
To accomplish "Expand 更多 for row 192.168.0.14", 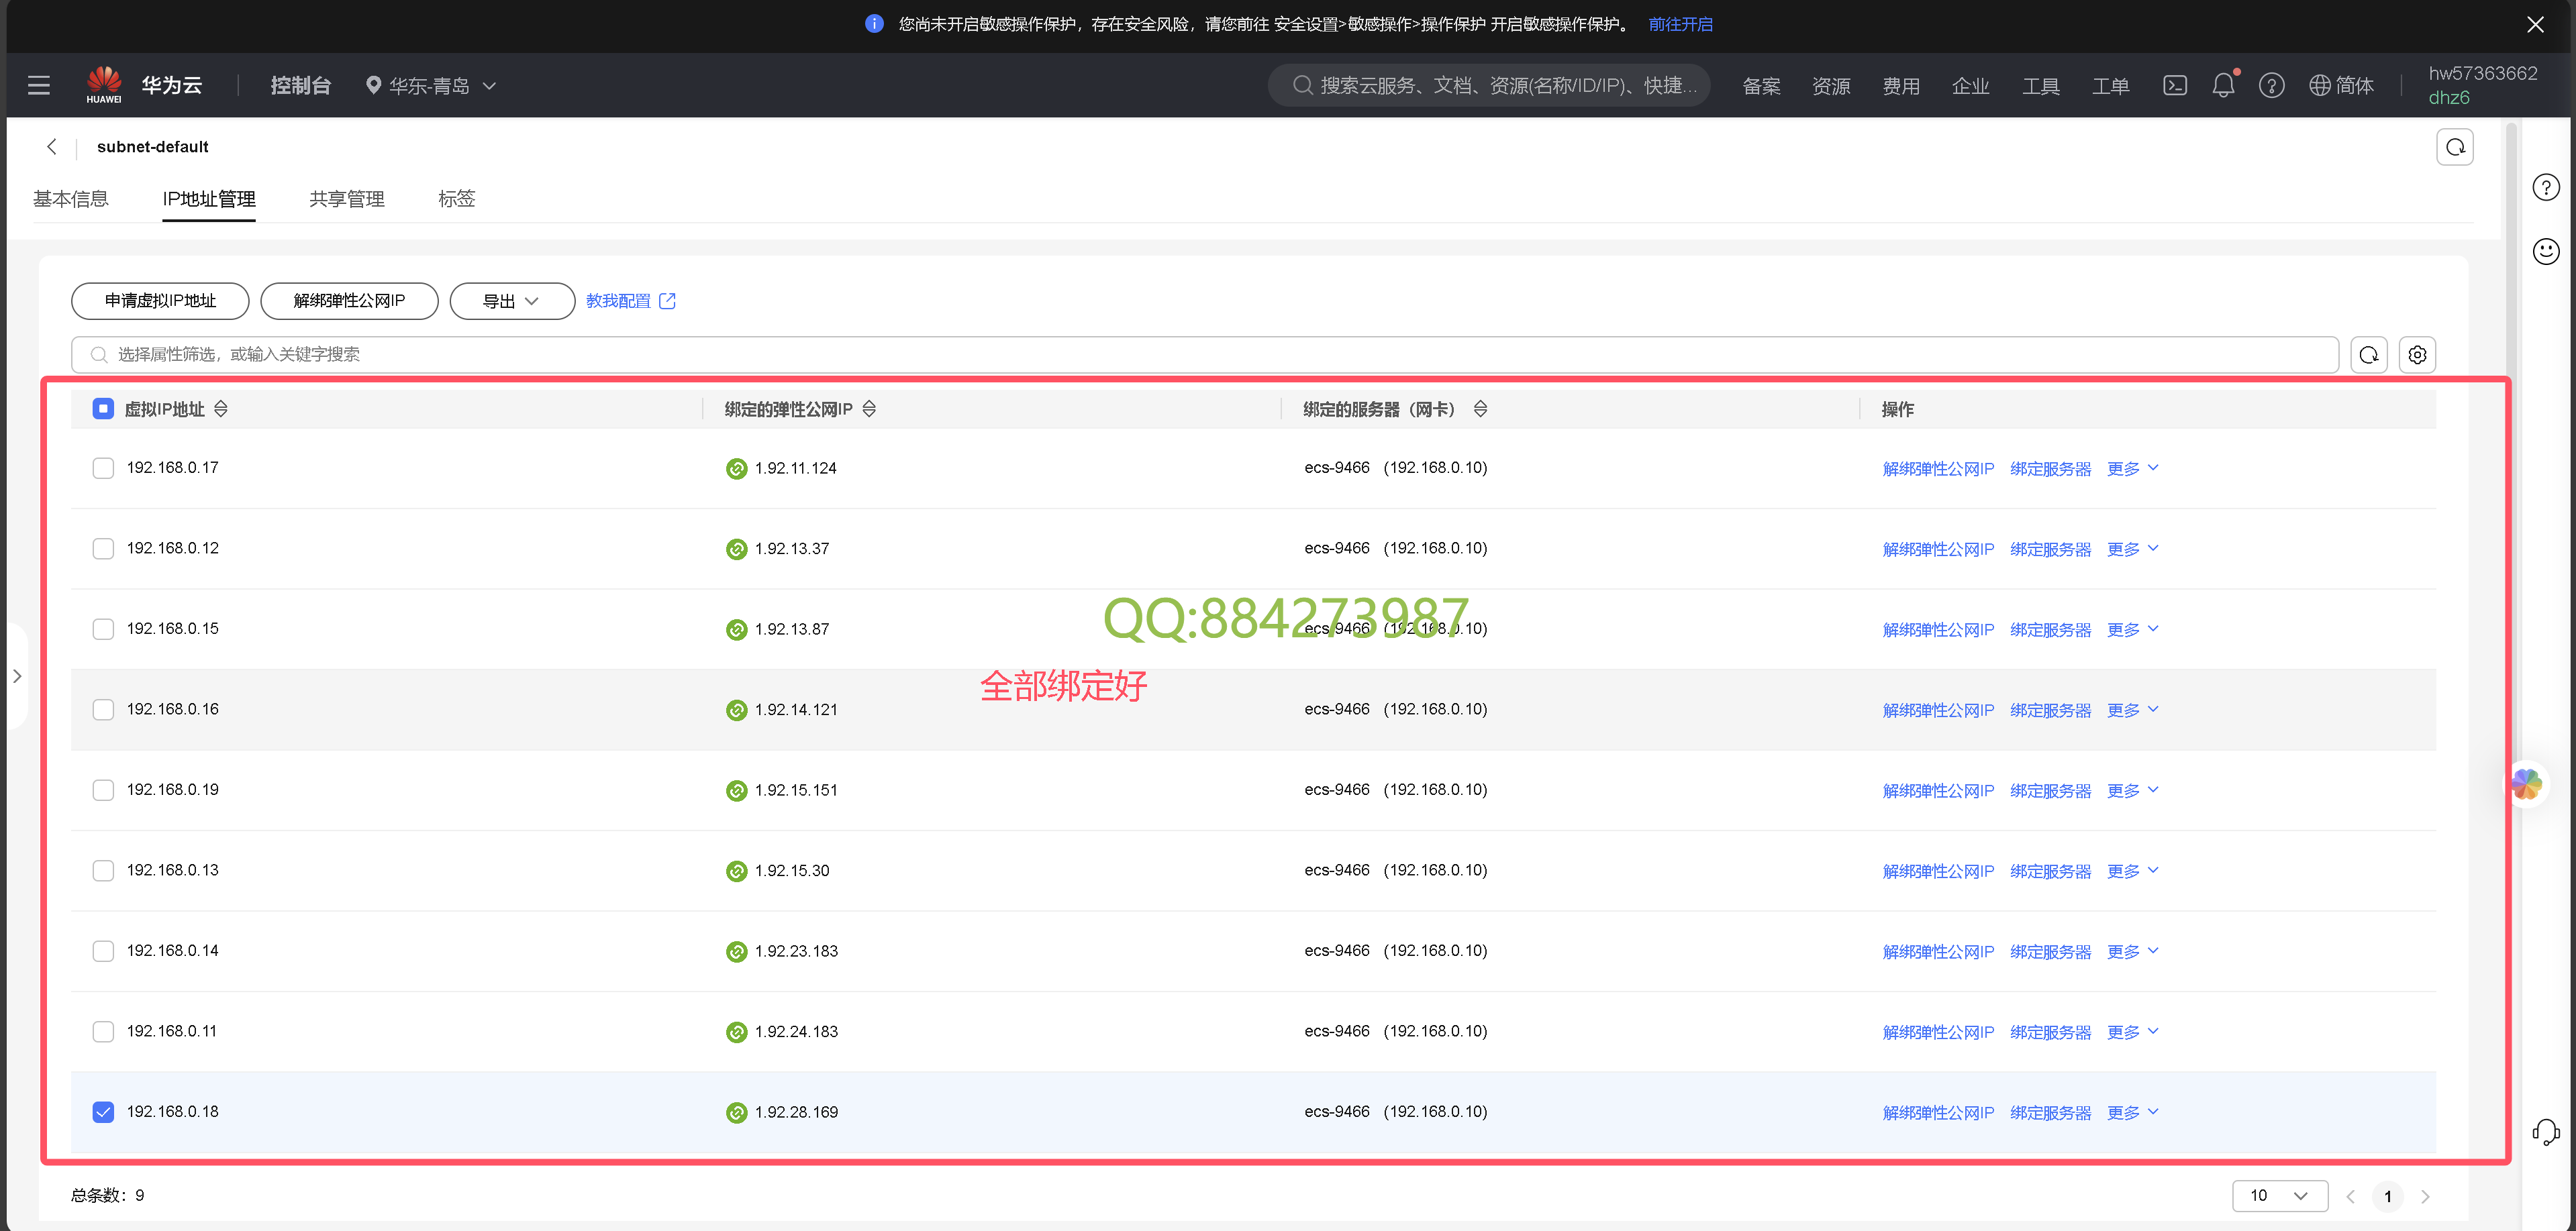I will click(2133, 951).
